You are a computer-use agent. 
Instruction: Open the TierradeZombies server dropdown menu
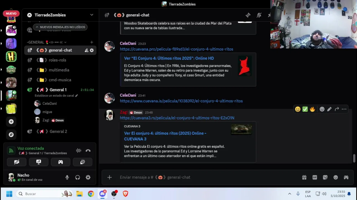91,15
